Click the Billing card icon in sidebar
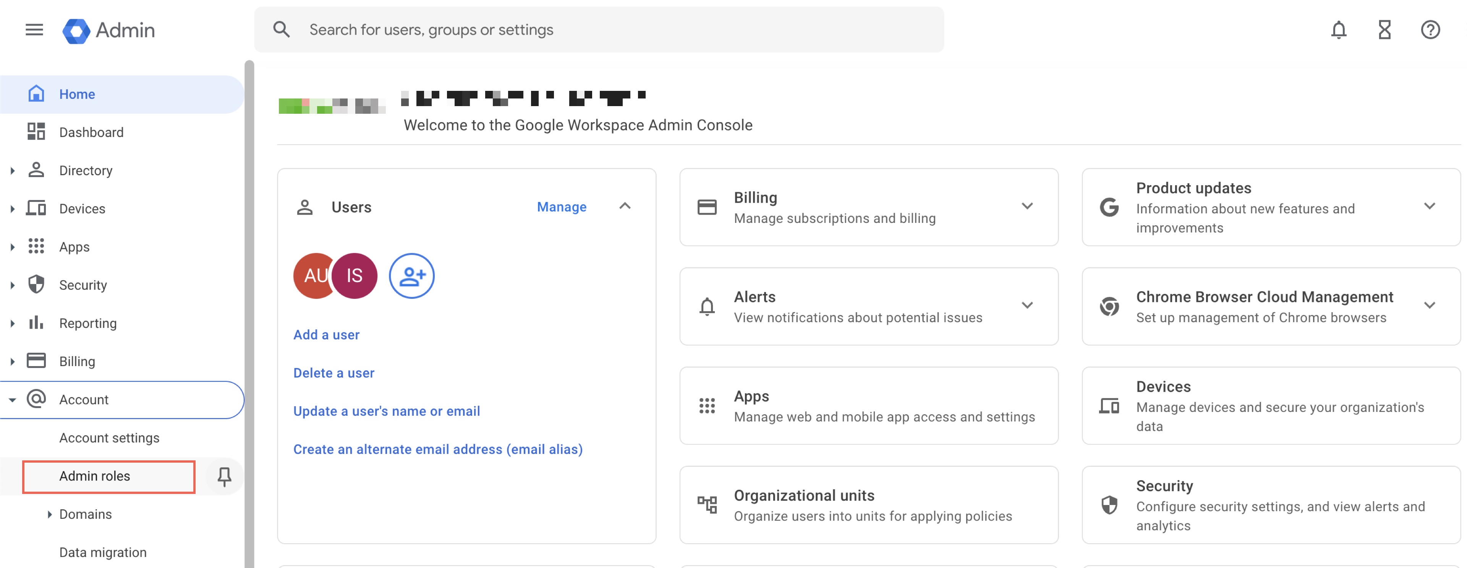 [x=36, y=360]
